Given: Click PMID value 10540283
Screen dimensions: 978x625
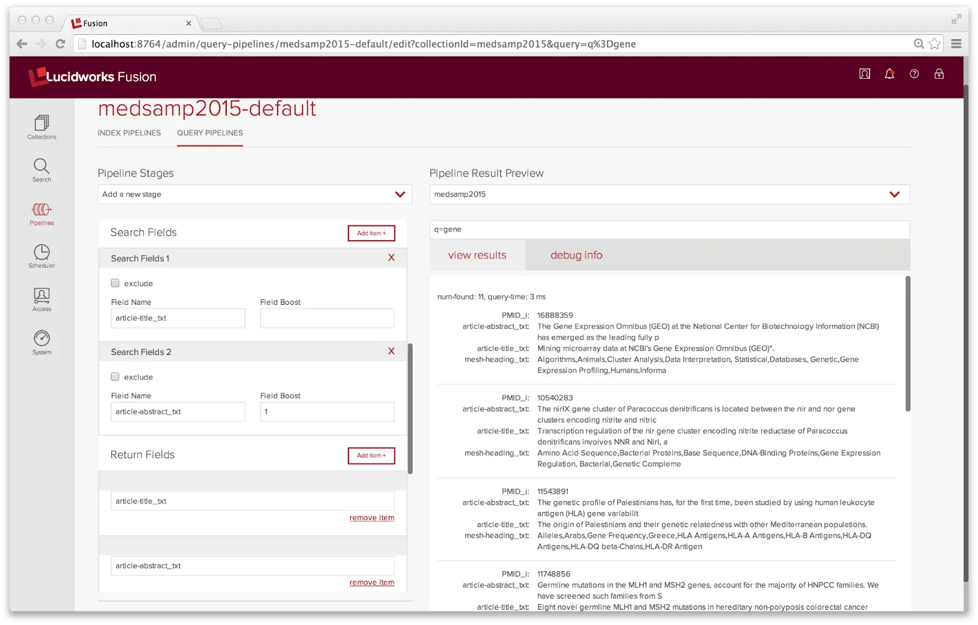Looking at the screenshot, I should 555,398.
